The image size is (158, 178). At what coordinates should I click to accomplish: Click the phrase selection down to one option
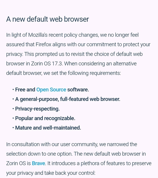point(39,154)
